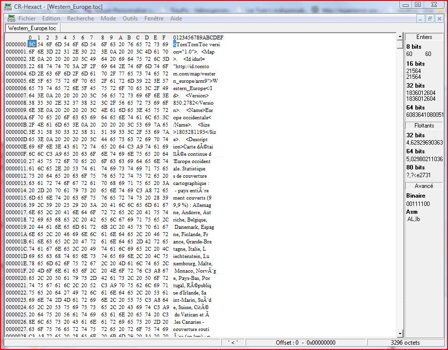Click the status bar Offset field
448x350 pixels.
(x=306, y=343)
